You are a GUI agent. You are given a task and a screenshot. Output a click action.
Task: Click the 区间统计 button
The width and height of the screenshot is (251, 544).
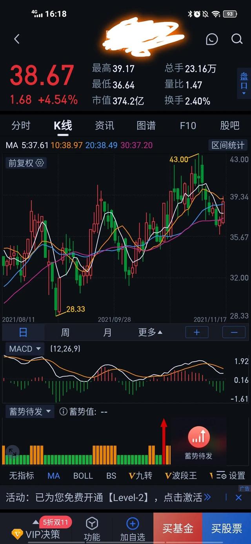pos(228,145)
